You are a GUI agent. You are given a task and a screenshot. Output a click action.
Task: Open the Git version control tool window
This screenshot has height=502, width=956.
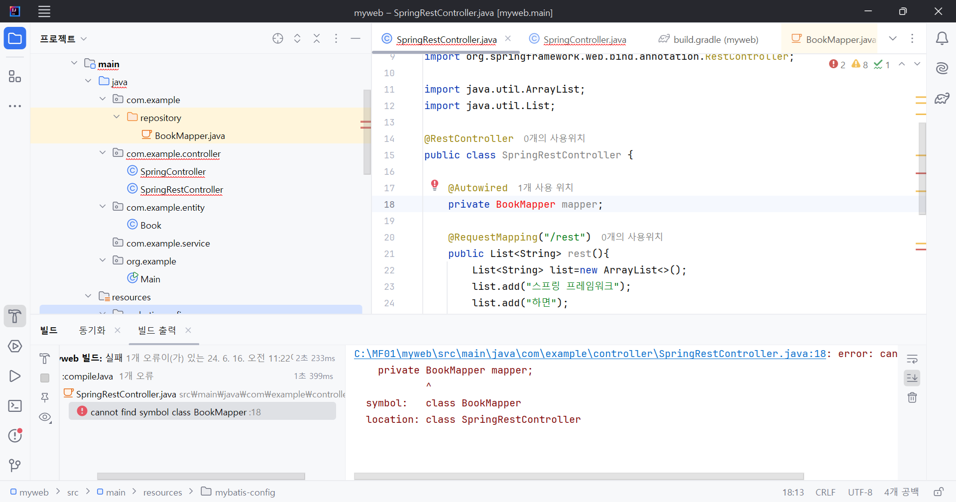click(15, 466)
